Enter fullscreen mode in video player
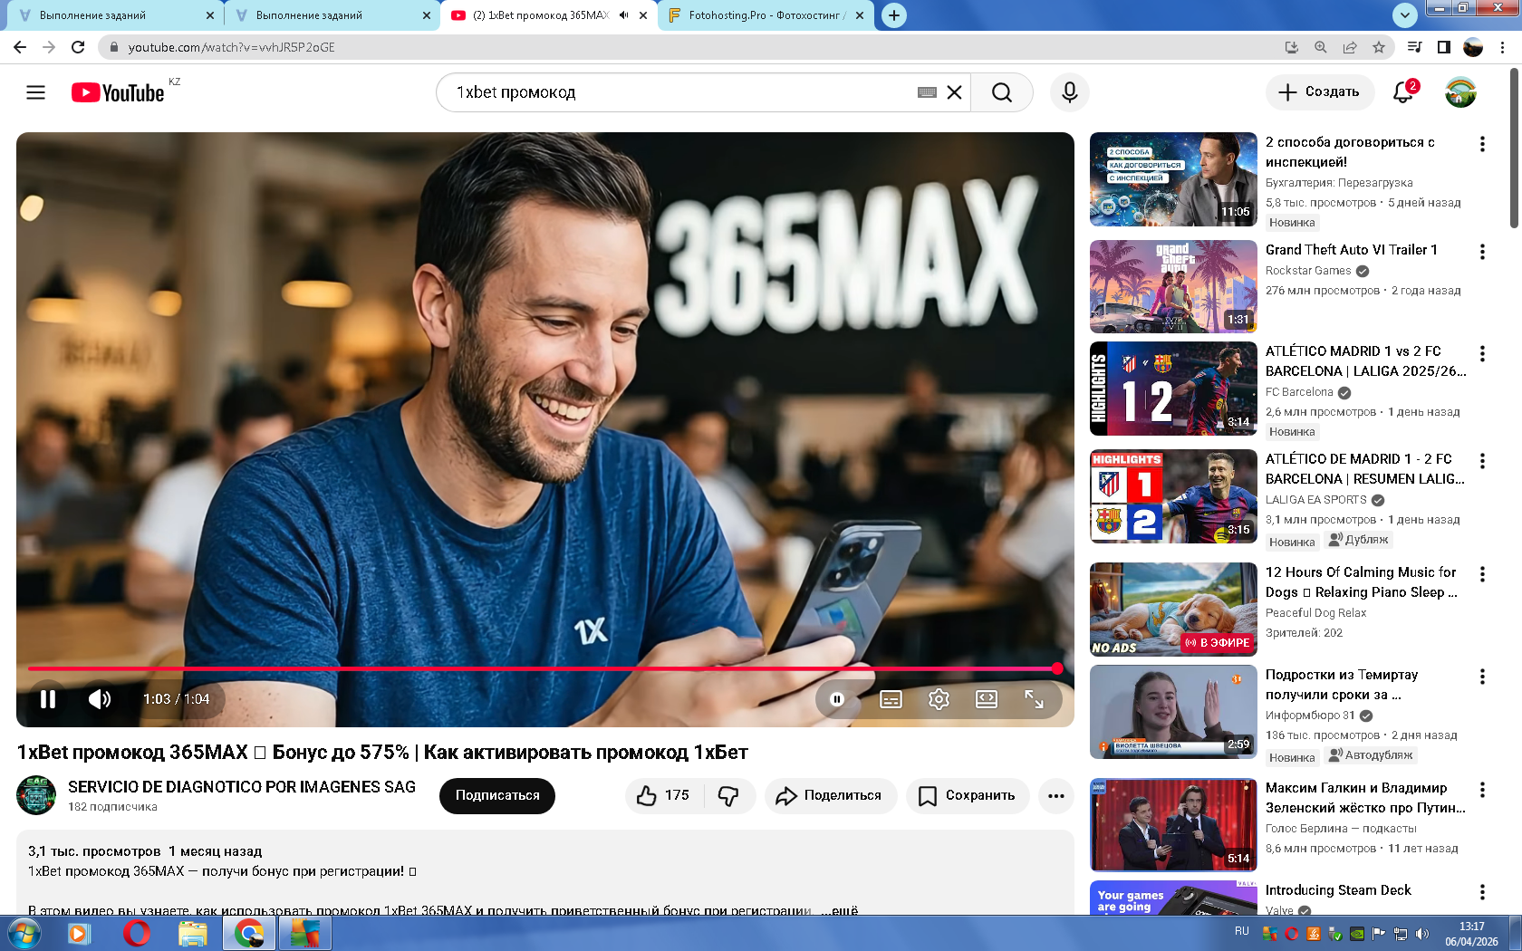Screen dimensions: 1522x951 1034,699
